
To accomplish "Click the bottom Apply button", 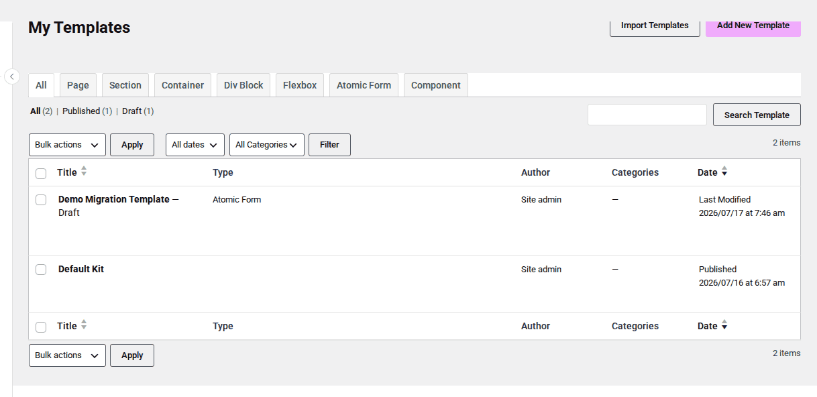I will (x=132, y=355).
